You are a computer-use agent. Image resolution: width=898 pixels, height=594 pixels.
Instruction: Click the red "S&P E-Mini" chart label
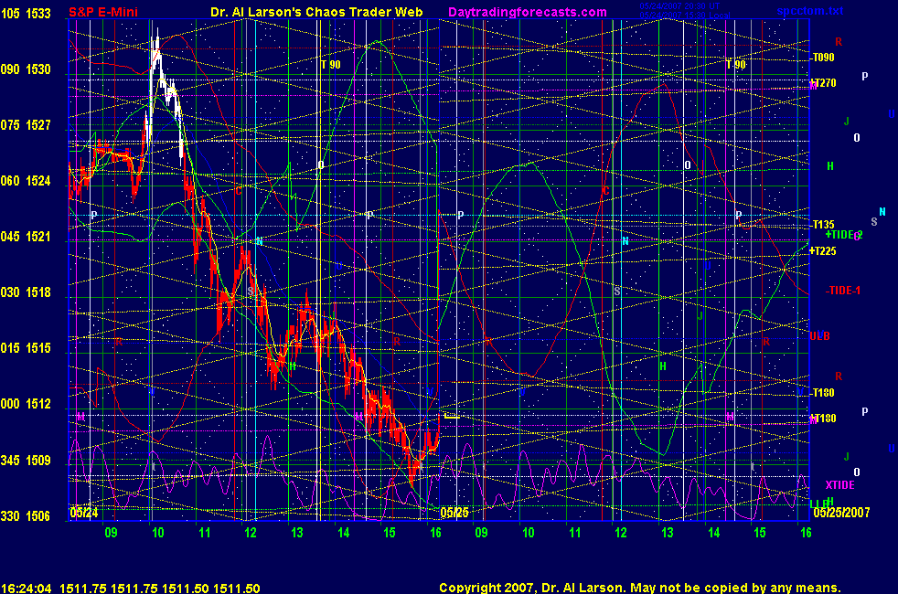tap(103, 12)
